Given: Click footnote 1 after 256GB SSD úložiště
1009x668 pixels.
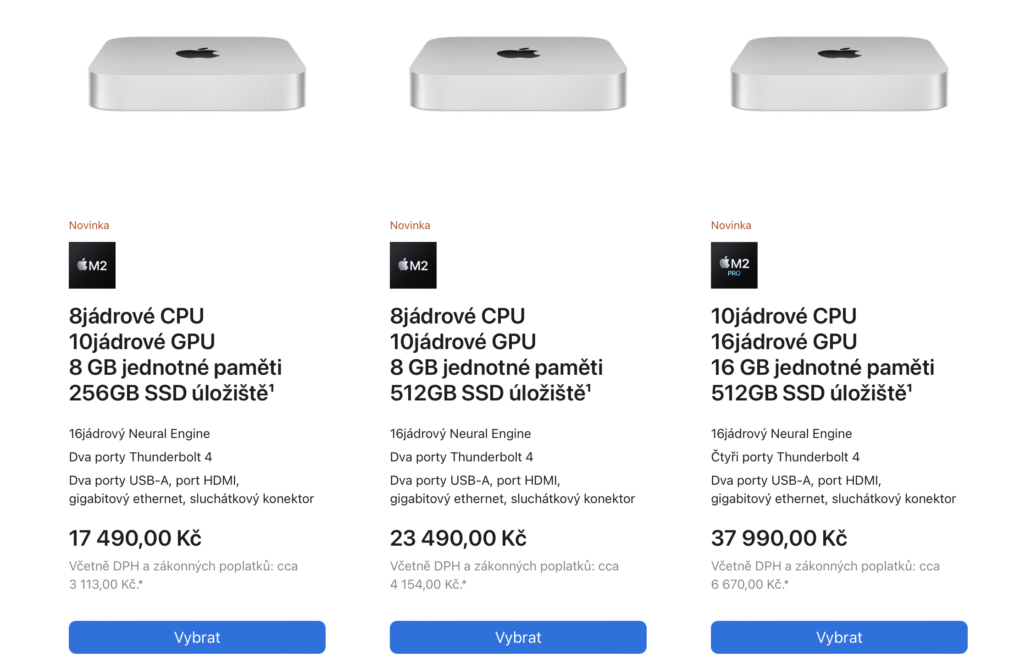Looking at the screenshot, I should 272,388.
